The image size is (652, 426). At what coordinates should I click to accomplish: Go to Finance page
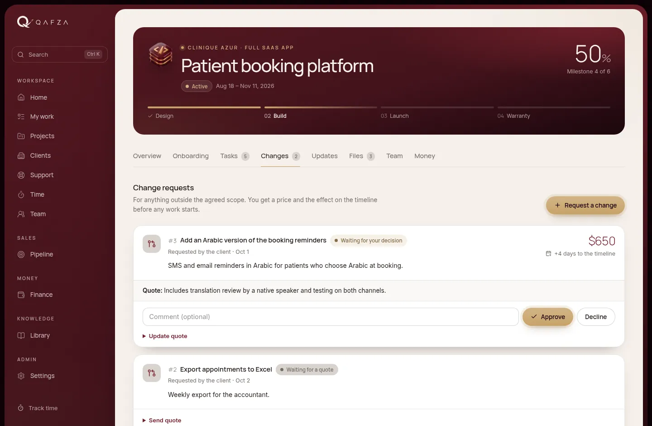60,295
